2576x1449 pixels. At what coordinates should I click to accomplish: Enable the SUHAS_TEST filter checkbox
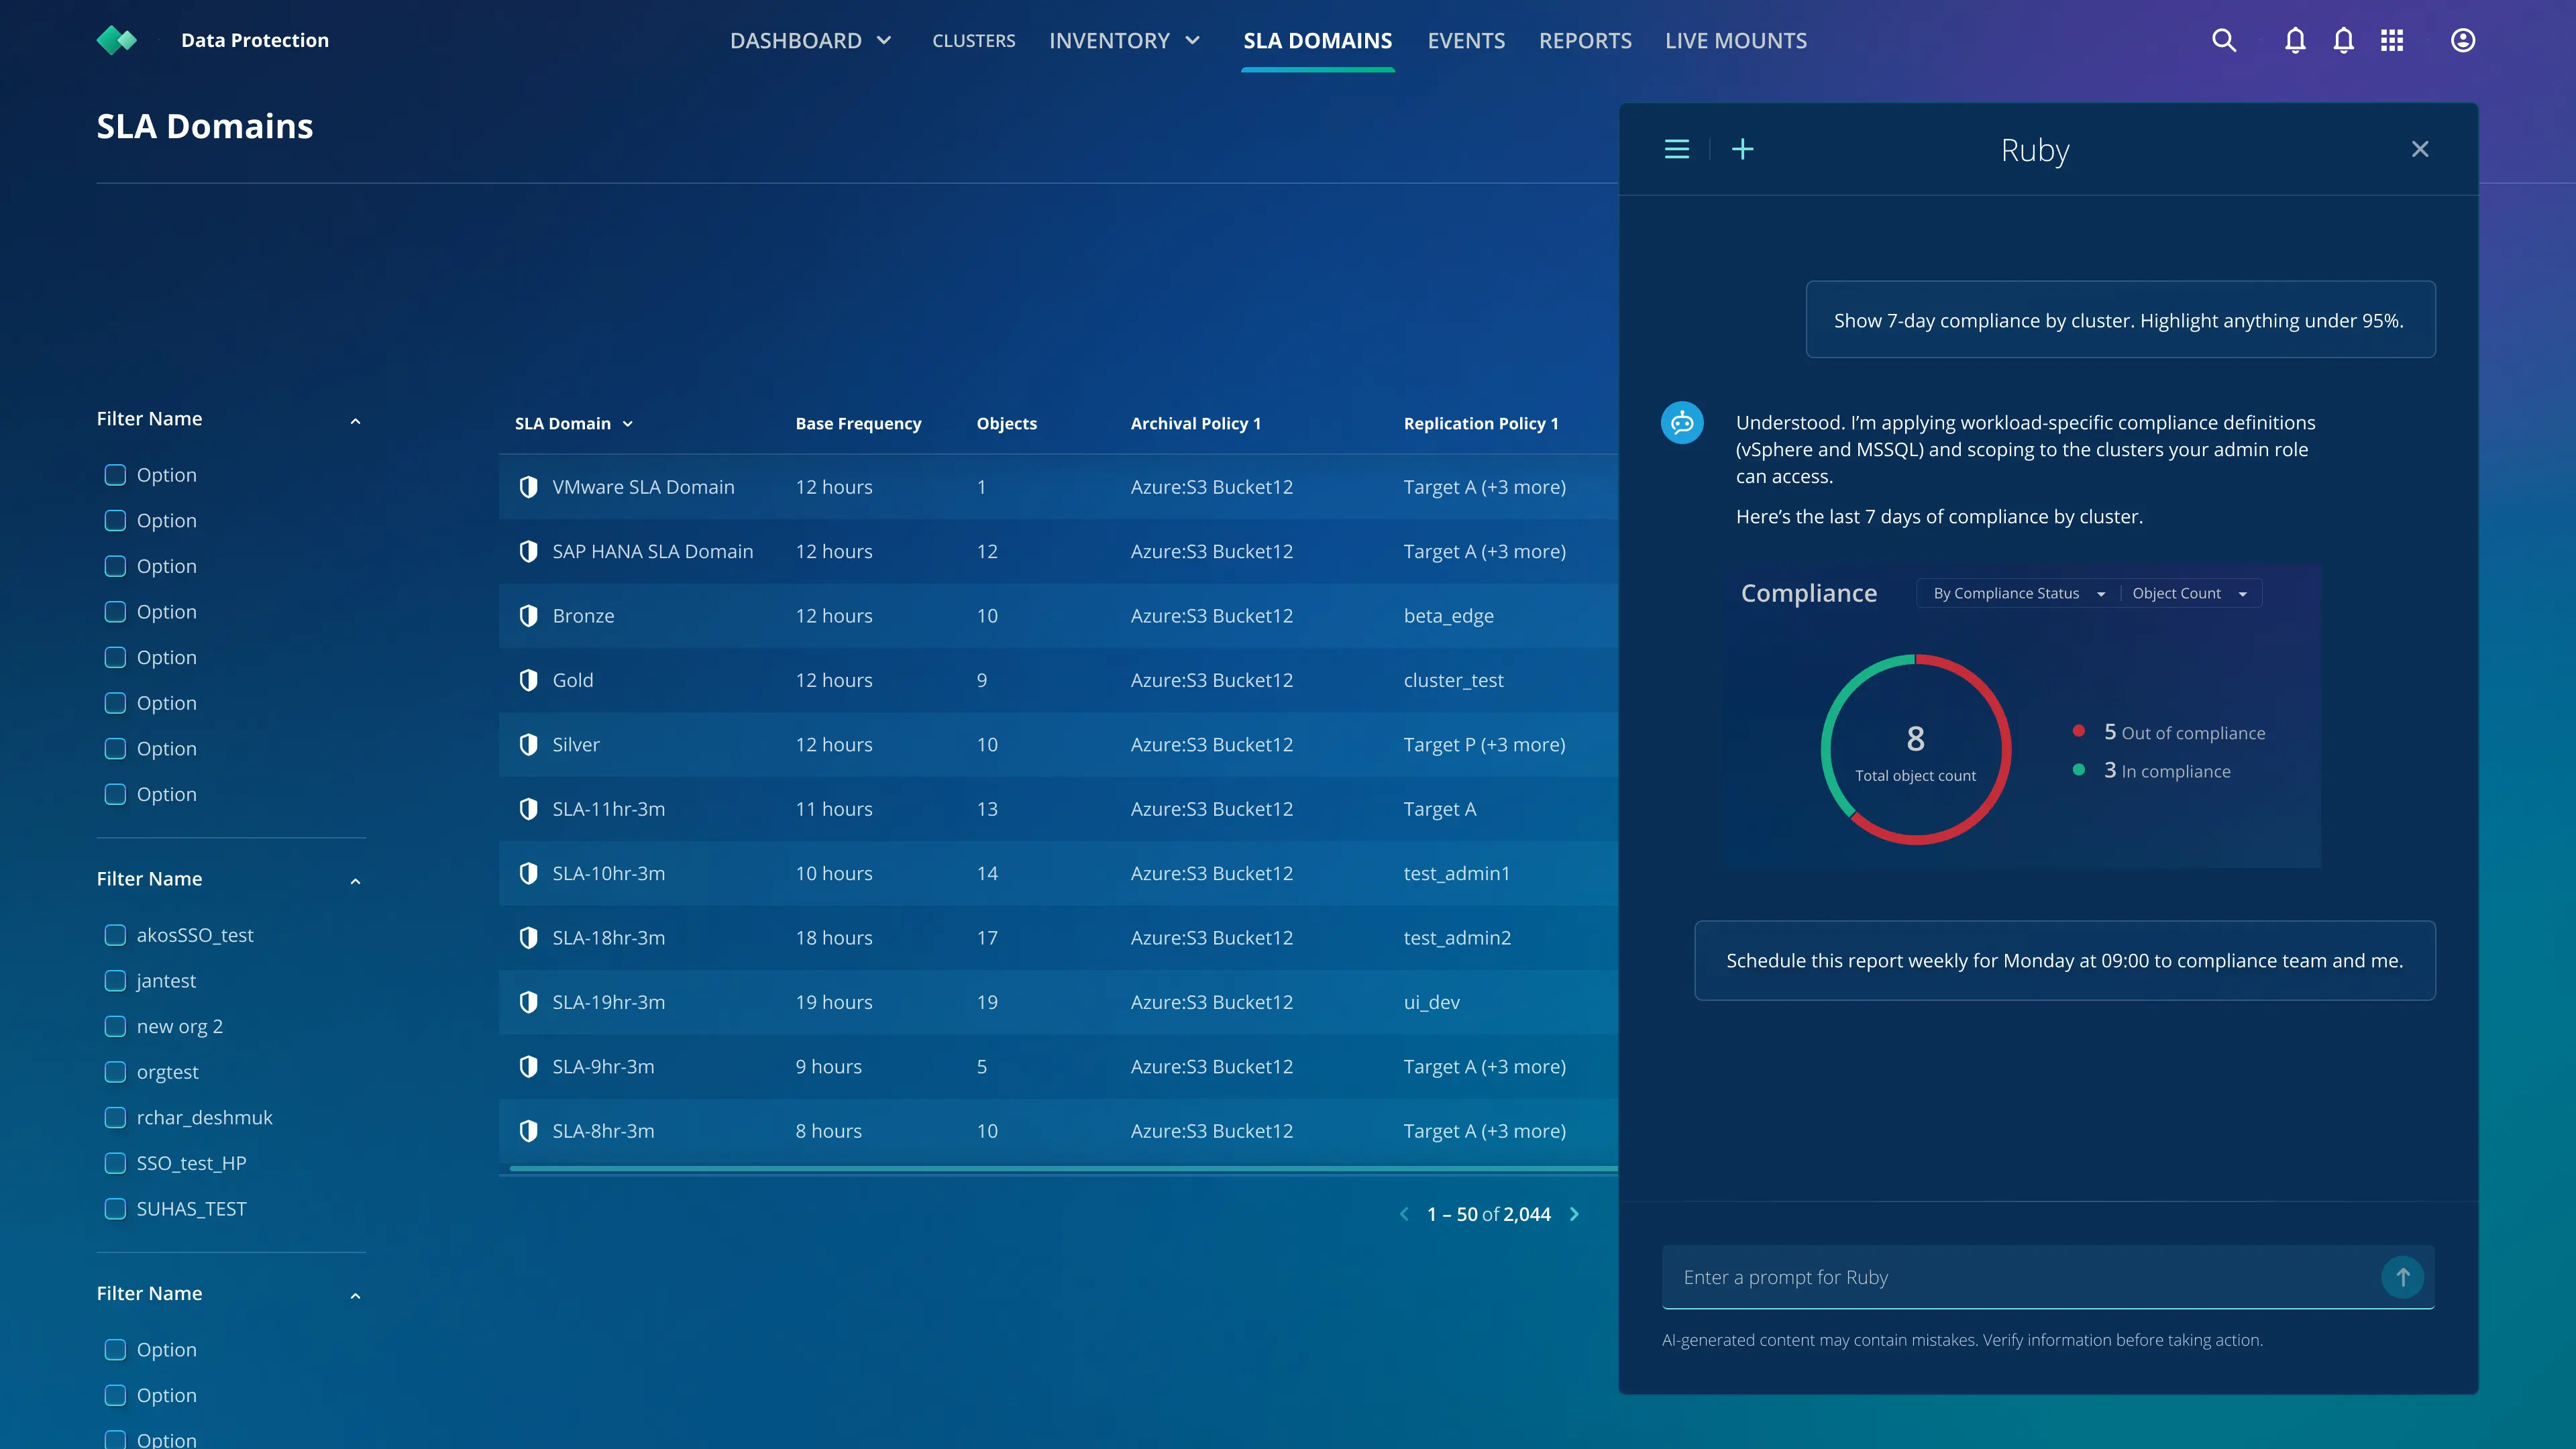(x=115, y=1209)
